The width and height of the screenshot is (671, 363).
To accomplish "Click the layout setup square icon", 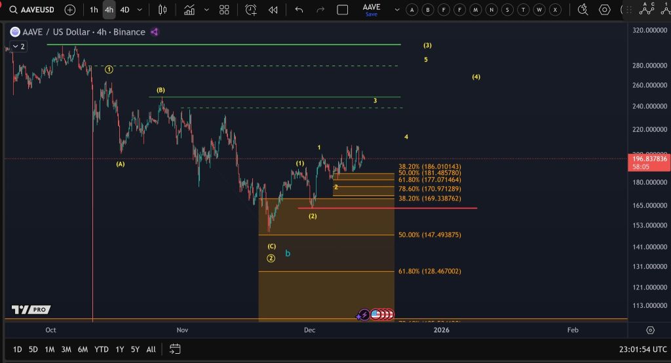I will [x=342, y=10].
